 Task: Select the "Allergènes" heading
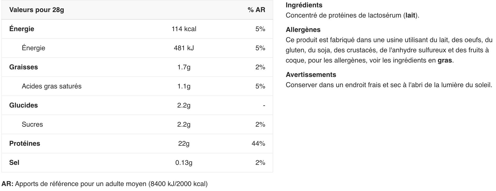303,30
